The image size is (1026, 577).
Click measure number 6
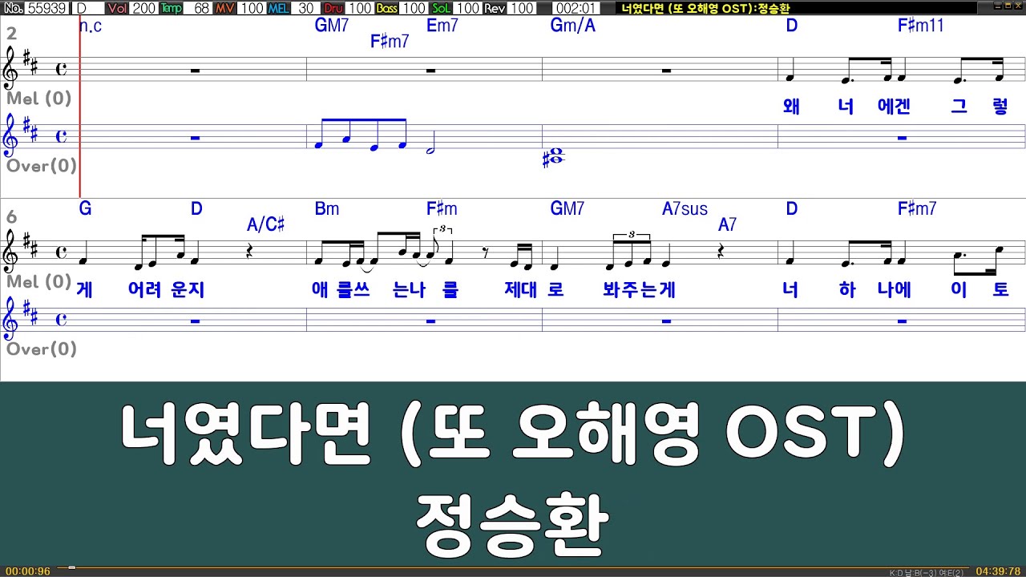point(11,217)
